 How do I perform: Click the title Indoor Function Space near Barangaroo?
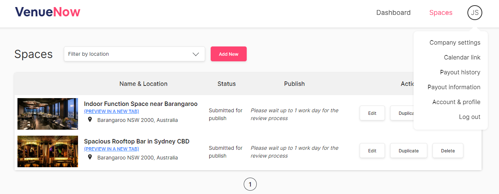coord(141,104)
